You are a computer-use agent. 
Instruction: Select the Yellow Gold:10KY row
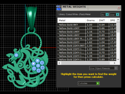(87, 28)
